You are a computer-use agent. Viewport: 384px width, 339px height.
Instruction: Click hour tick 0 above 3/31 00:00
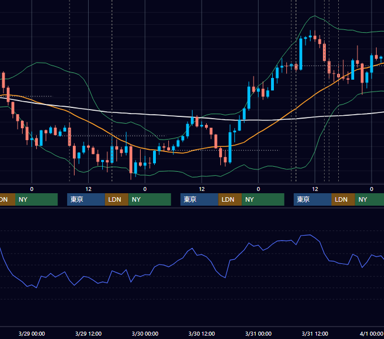click(259, 189)
